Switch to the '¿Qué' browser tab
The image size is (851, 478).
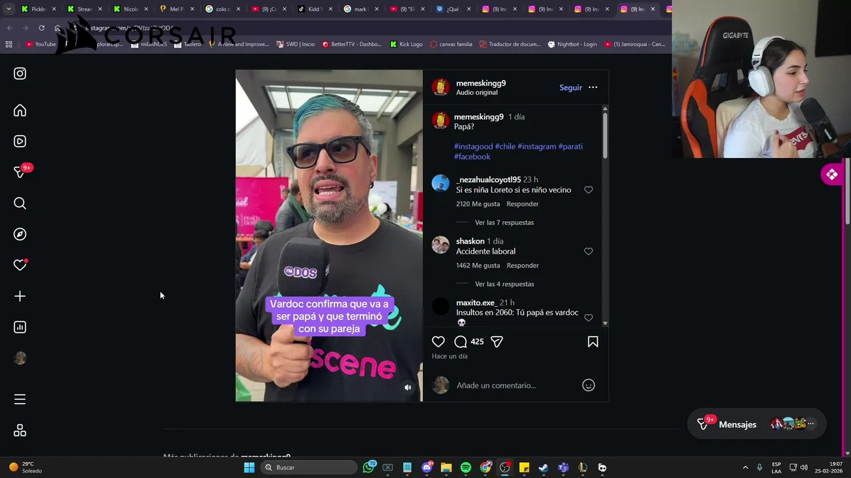pos(453,9)
